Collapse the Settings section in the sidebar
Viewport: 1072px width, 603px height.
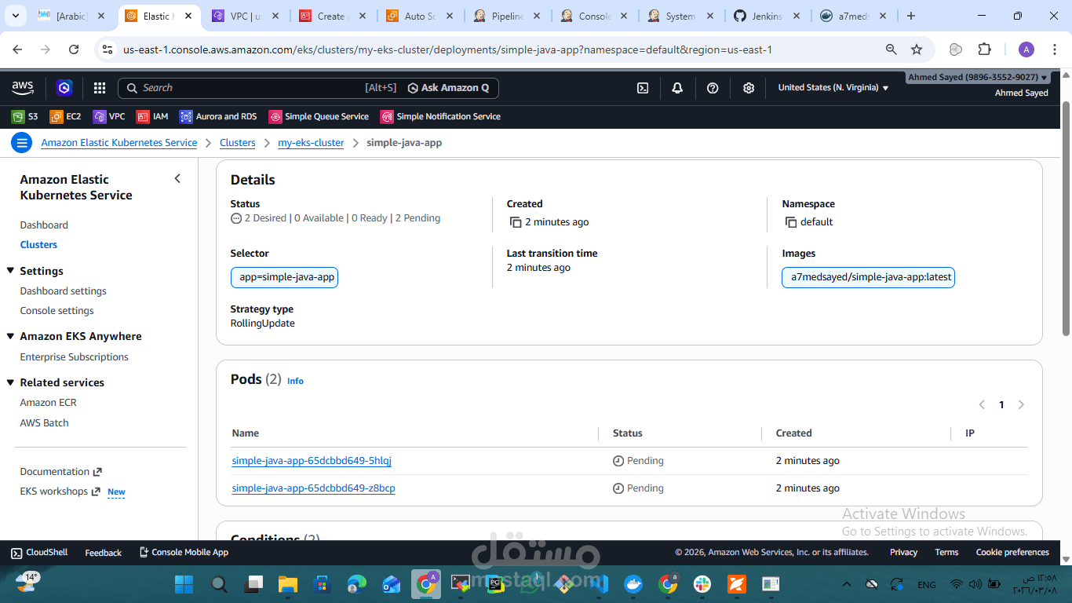(11, 271)
